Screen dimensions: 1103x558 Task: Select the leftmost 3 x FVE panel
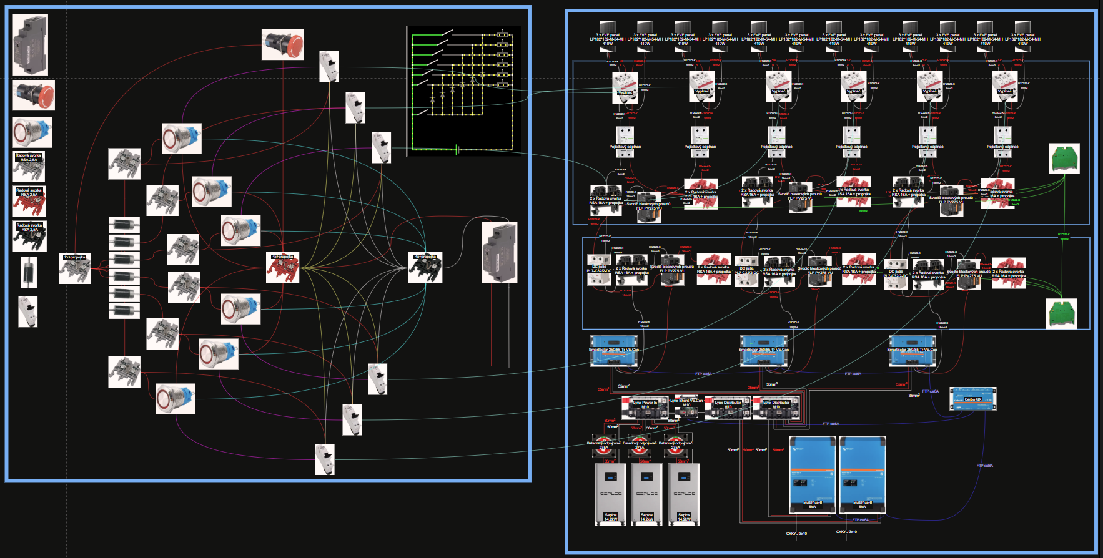point(608,37)
